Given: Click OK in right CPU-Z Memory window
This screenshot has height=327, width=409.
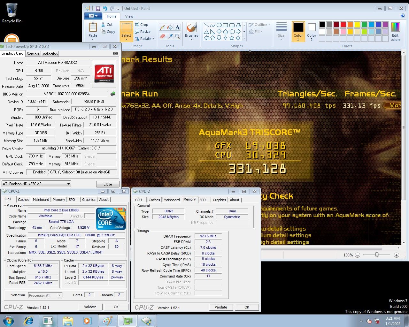Looking at the screenshot, I should coord(247,307).
